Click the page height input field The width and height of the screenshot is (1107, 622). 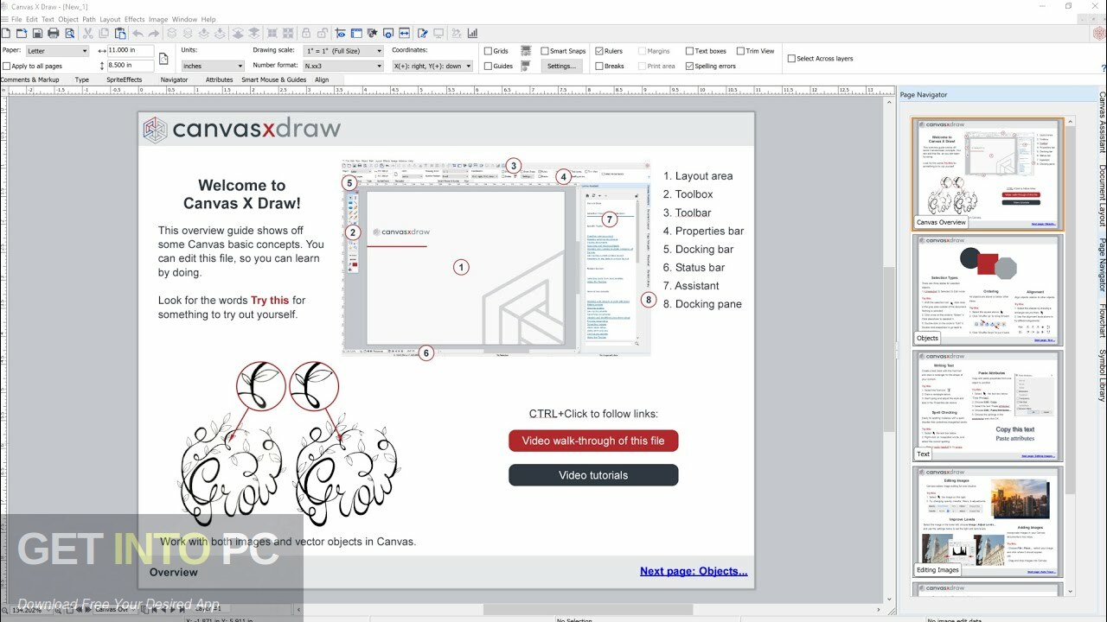pos(130,66)
